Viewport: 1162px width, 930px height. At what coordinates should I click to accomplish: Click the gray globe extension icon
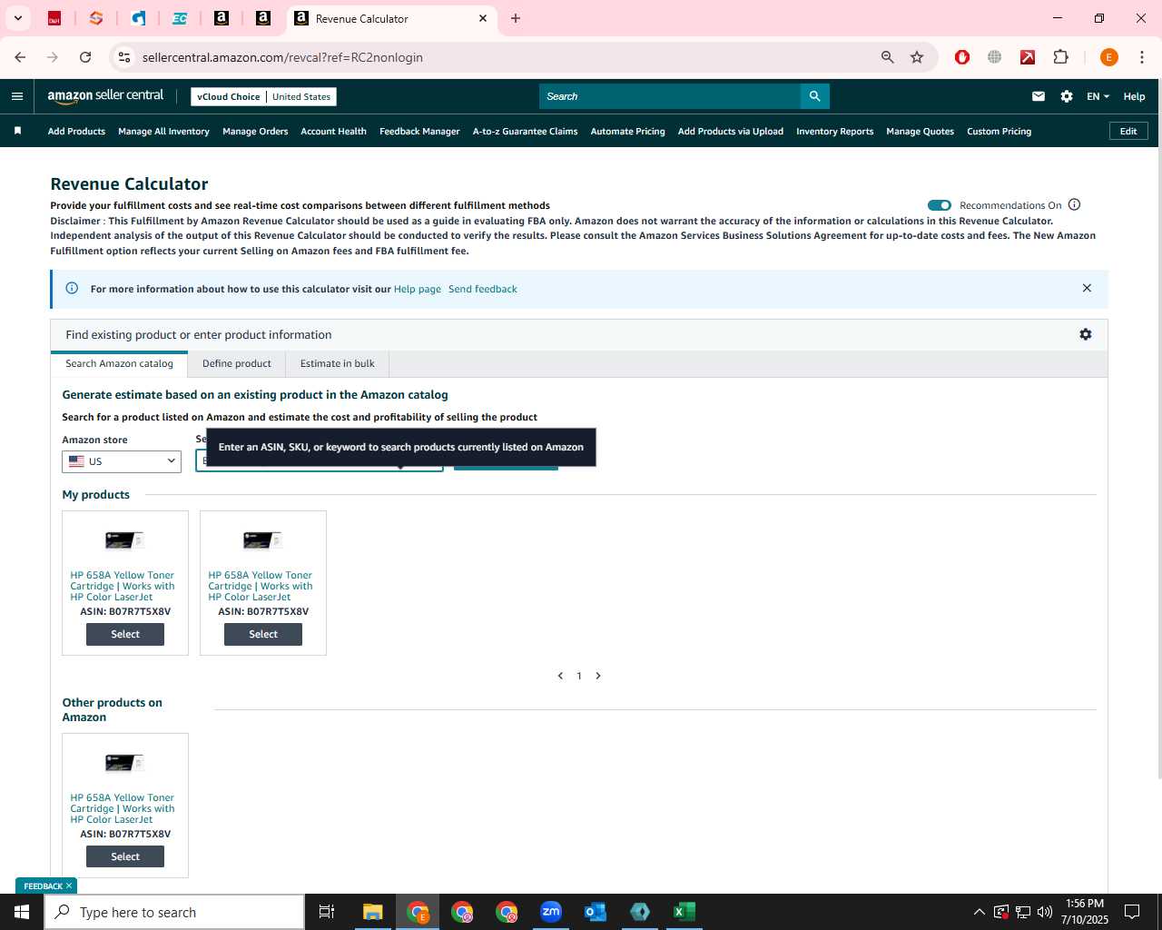(995, 57)
